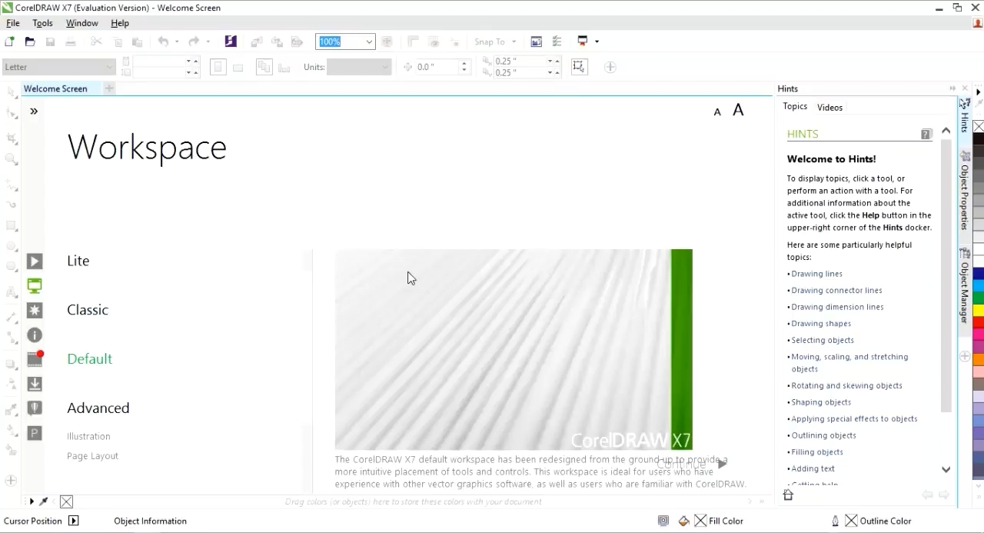Viewport: 984px width, 533px height.
Task: Open a file with the Open folder icon
Action: pyautogui.click(x=30, y=42)
